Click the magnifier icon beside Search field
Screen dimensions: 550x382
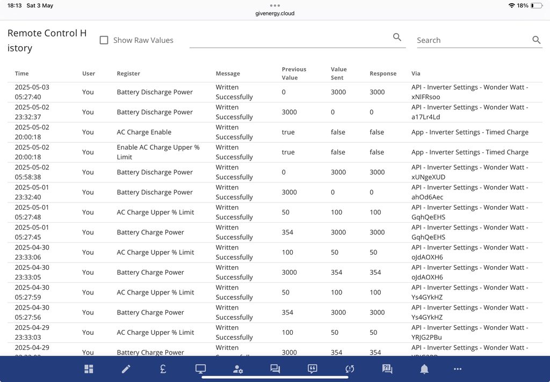[x=536, y=40]
